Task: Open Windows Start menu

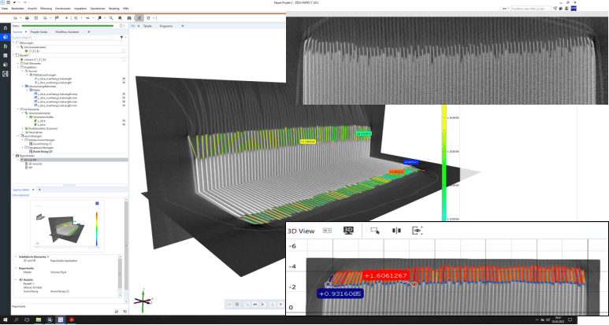Action: tap(5, 320)
